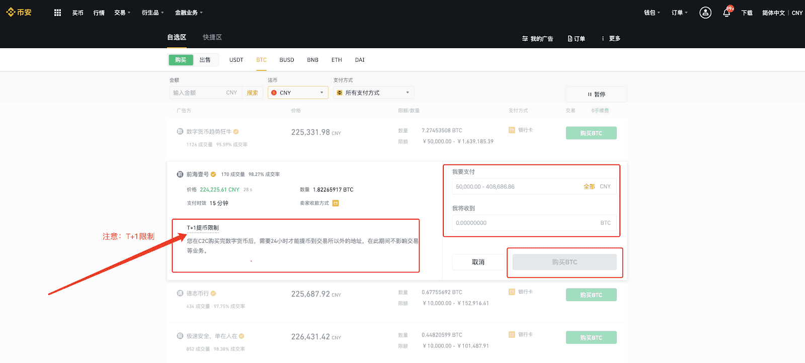Open 简体中文 language selector
The width and height of the screenshot is (805, 363).
(773, 13)
